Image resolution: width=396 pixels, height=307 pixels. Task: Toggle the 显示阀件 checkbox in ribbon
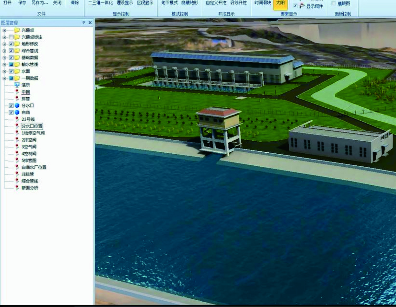pyautogui.click(x=295, y=6)
